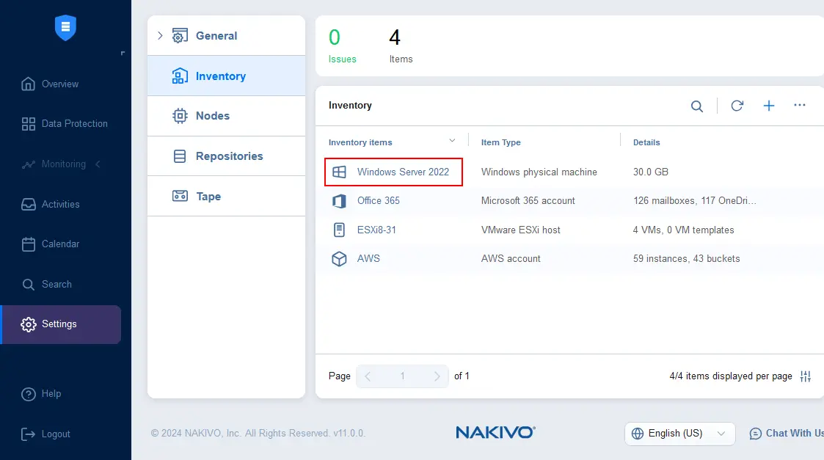824x460 pixels.
Task: Click the globe language icon
Action: [x=638, y=434]
